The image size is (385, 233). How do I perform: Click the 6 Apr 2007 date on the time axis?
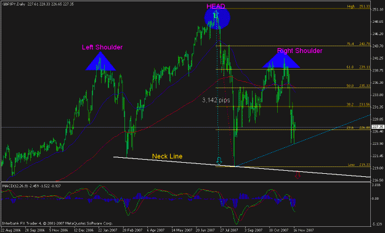(156, 231)
